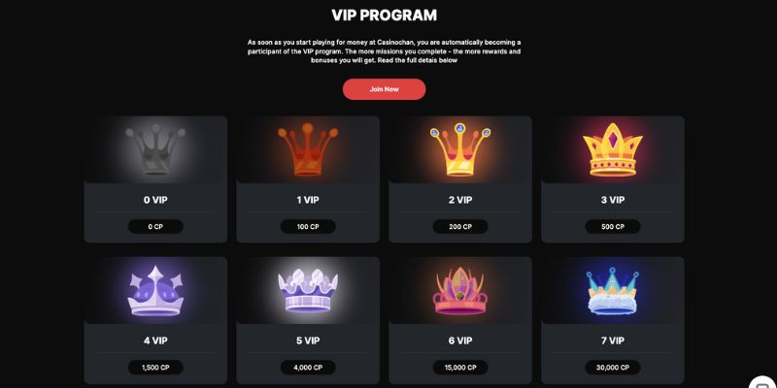
Task: Click the 0 CP badge
Action: coord(155,227)
